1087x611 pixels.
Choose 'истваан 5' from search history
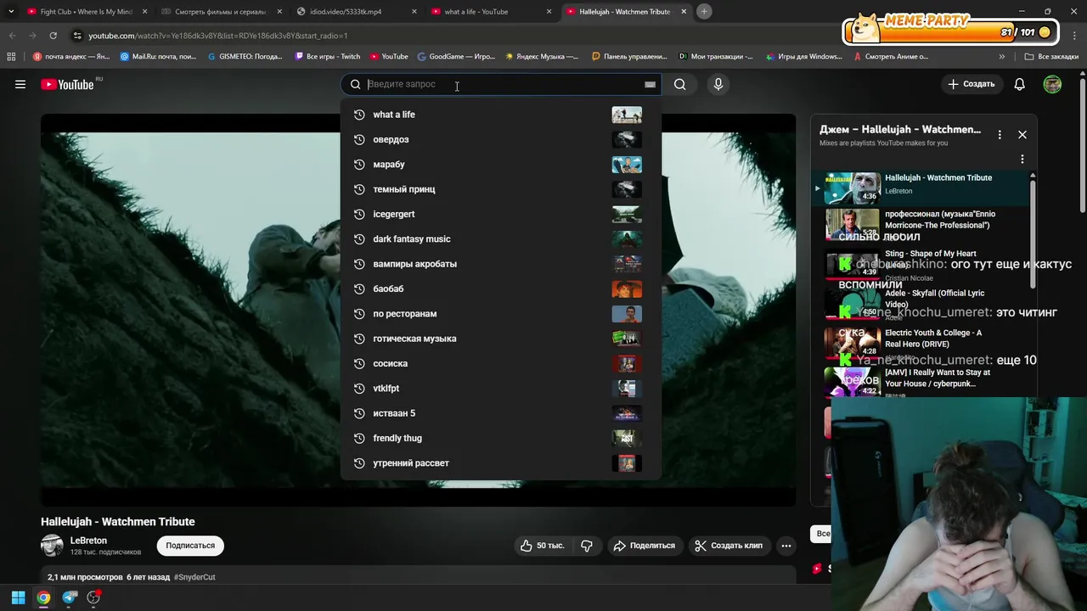(501, 413)
